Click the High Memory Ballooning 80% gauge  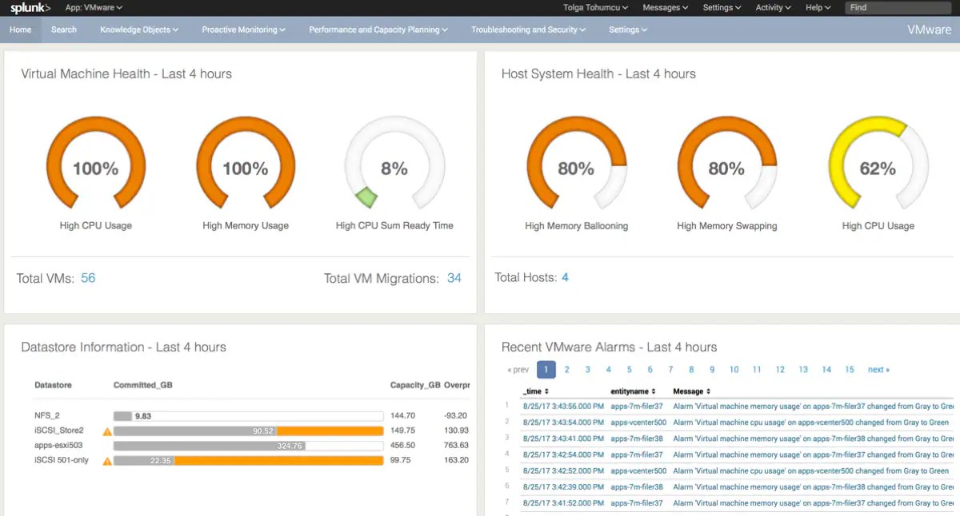click(576, 164)
